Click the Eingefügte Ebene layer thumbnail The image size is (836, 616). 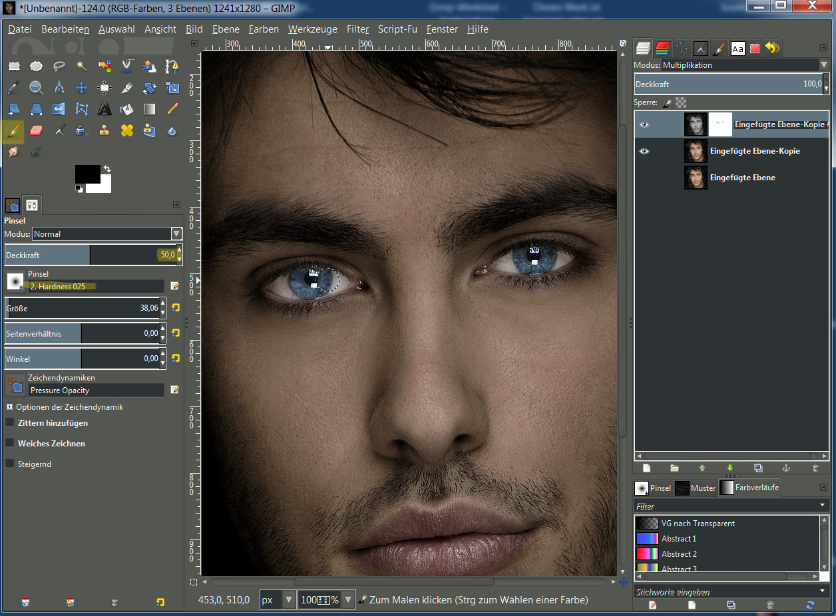(696, 178)
